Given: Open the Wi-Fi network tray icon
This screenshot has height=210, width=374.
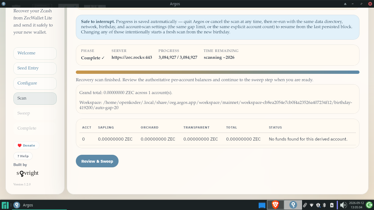Looking at the screenshot, I should tap(312, 205).
